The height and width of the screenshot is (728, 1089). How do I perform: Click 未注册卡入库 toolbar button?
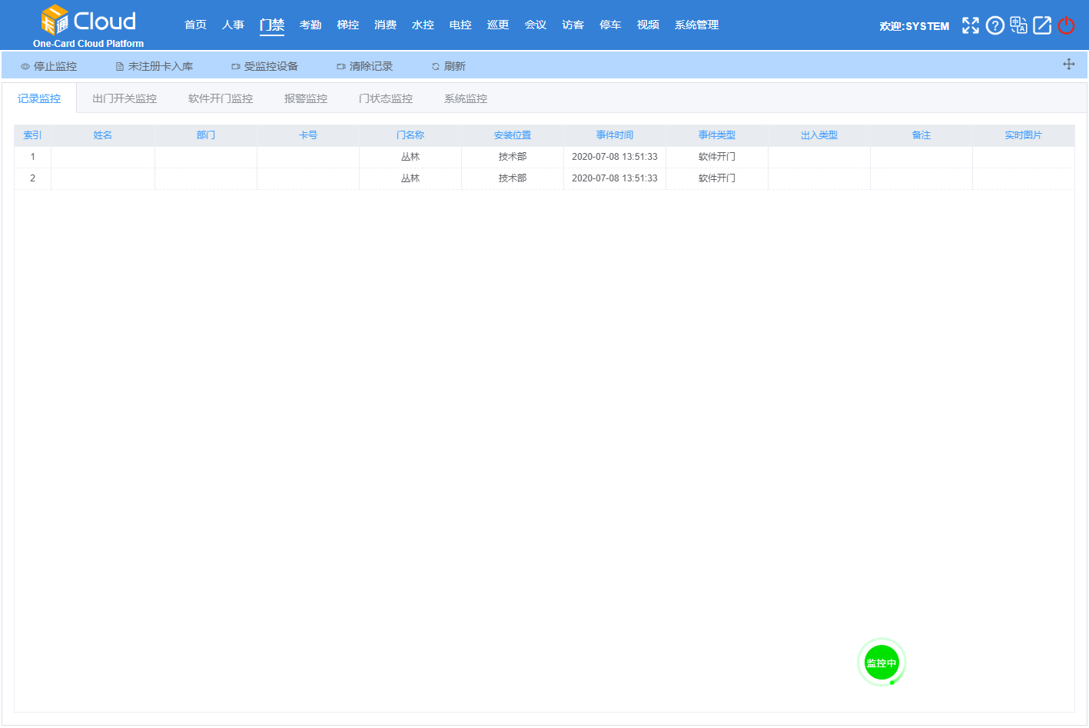point(154,67)
